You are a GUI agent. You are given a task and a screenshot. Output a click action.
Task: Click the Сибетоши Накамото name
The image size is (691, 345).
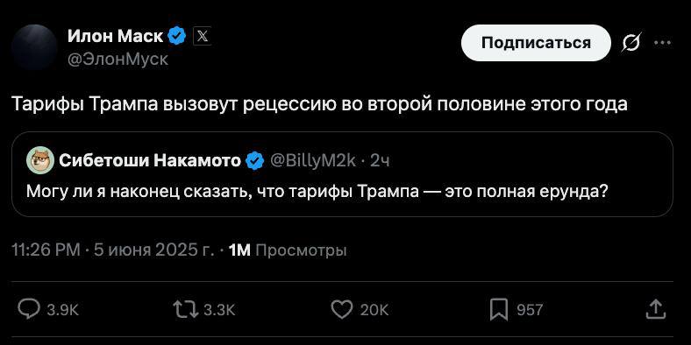(x=150, y=161)
